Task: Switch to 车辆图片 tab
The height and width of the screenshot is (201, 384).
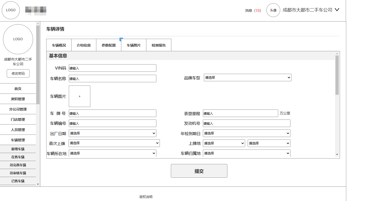Action: pyautogui.click(x=134, y=45)
